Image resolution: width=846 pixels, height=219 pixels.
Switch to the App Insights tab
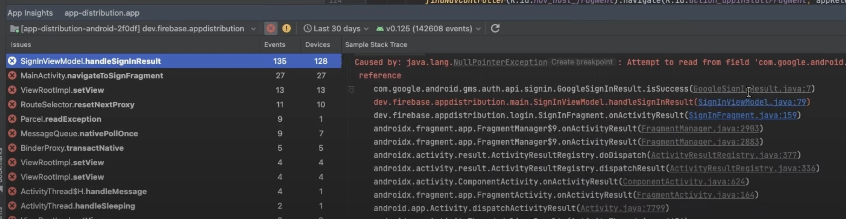pos(30,13)
